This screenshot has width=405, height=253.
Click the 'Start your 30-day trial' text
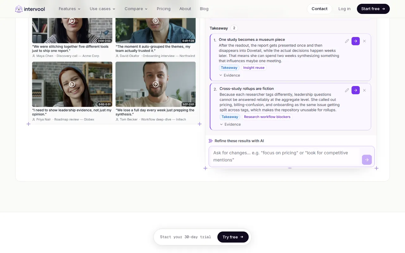click(185, 237)
